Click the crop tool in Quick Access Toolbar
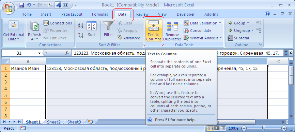 click(65, 5)
